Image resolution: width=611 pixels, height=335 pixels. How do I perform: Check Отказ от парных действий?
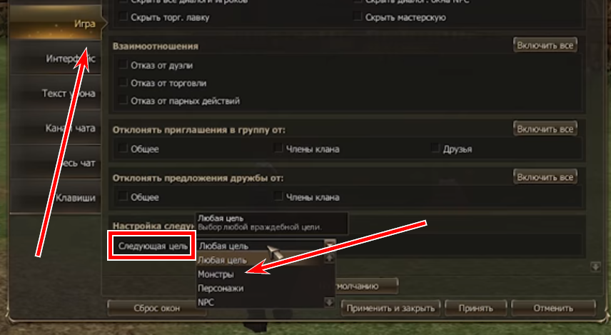coord(123,101)
